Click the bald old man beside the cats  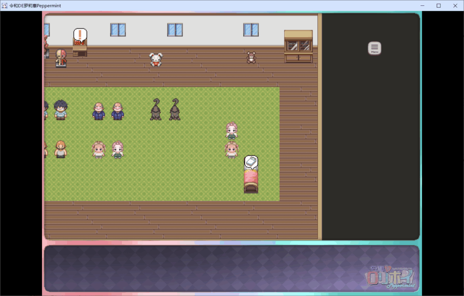tap(117, 112)
